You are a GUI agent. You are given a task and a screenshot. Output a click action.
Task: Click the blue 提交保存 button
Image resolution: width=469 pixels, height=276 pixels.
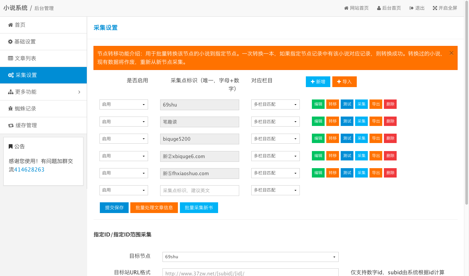coord(114,208)
